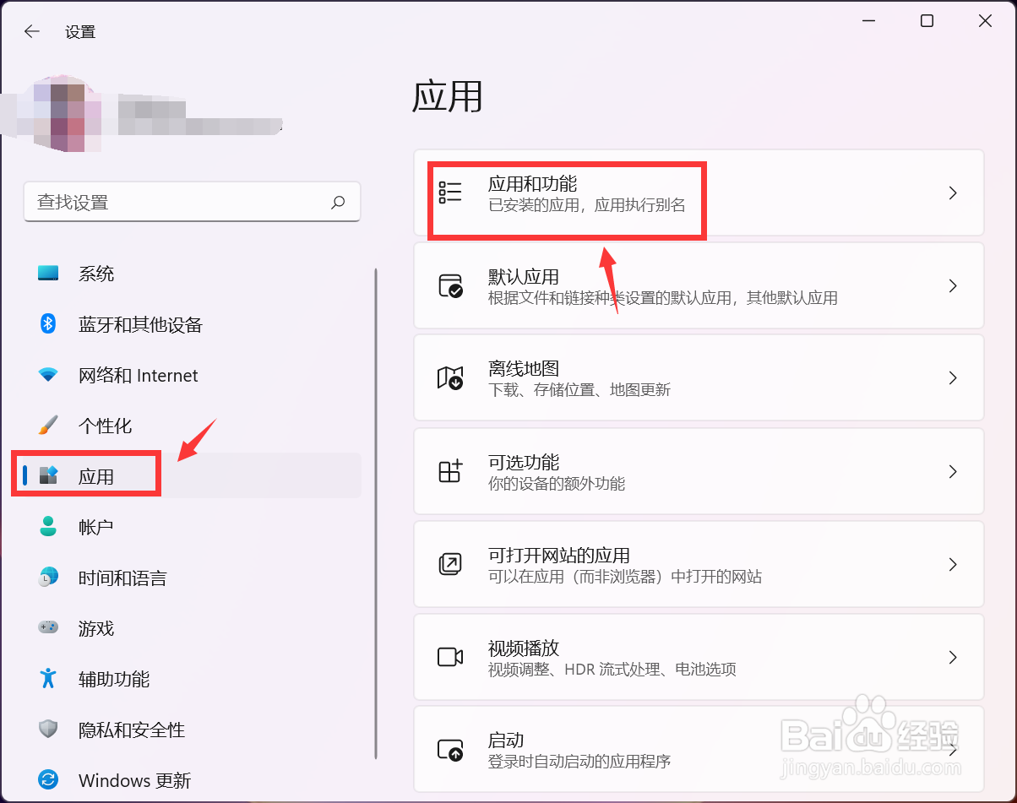
Task: Expand the 默认应用 chevron arrow
Action: tap(953, 285)
